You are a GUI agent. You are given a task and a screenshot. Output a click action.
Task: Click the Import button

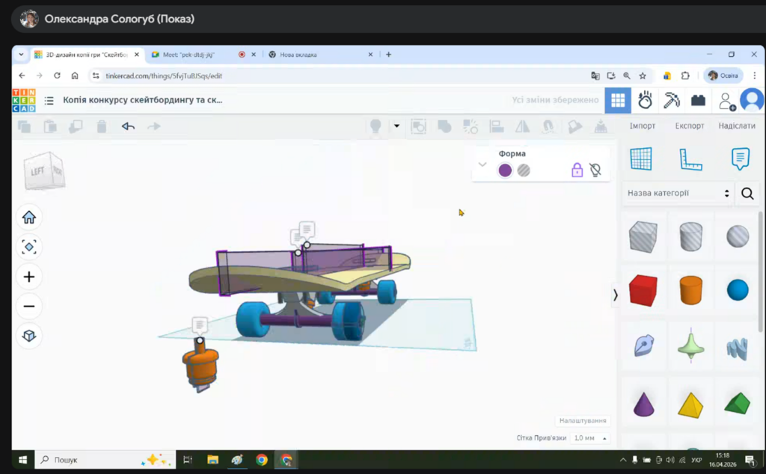tap(642, 126)
